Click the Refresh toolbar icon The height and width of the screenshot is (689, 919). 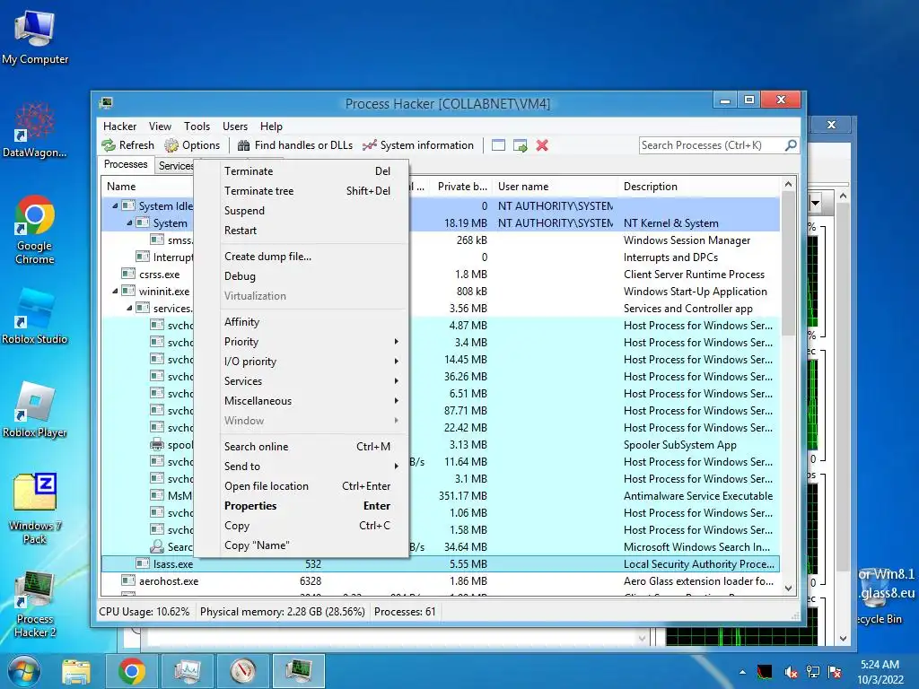109,145
